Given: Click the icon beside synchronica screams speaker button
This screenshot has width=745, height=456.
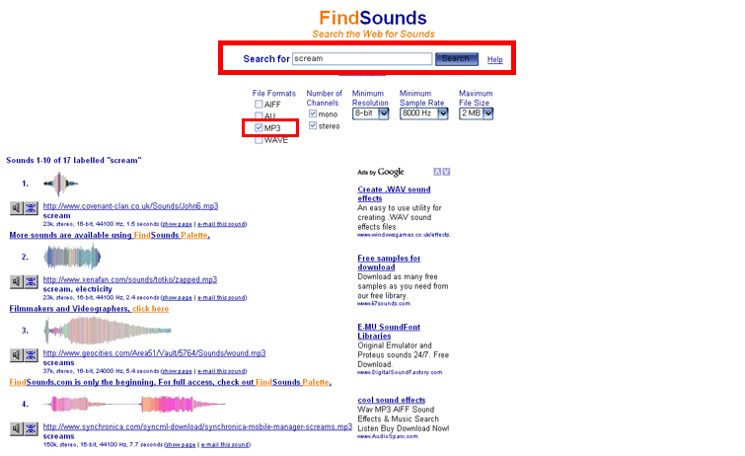Looking at the screenshot, I should point(32,428).
